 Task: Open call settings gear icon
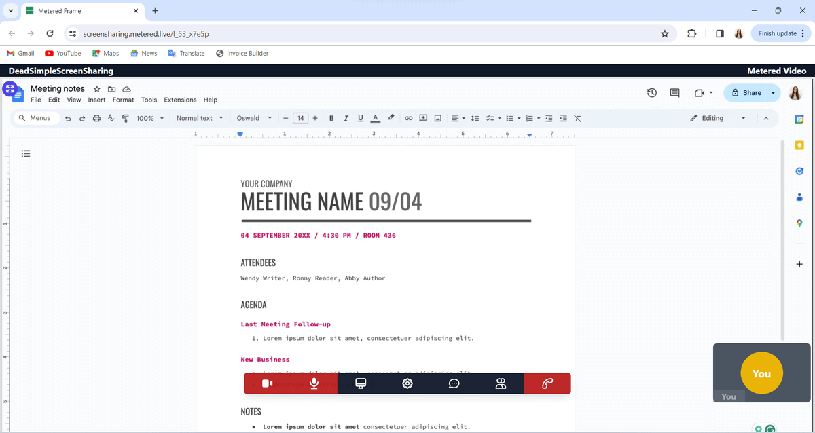(407, 383)
